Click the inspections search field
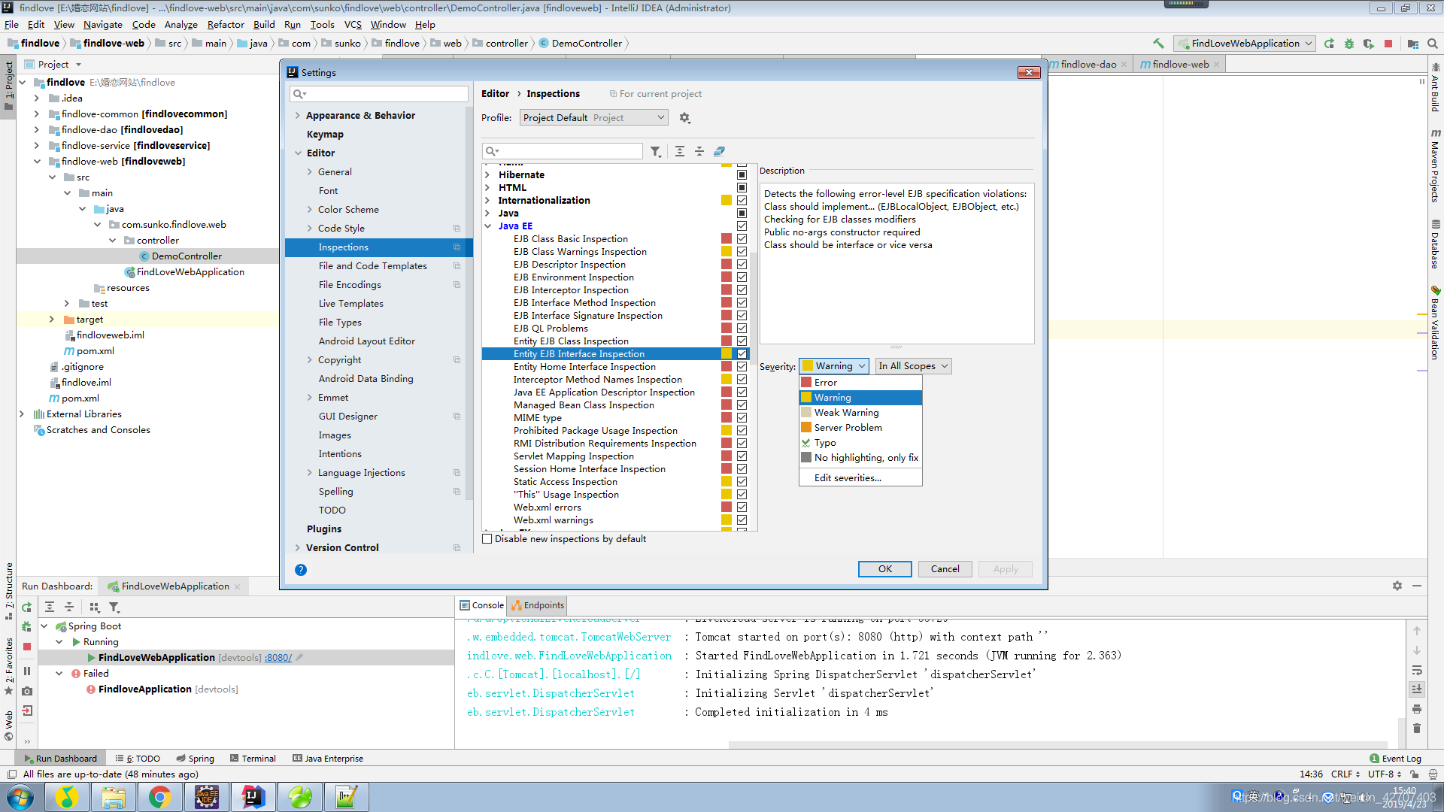1444x812 pixels. click(563, 151)
